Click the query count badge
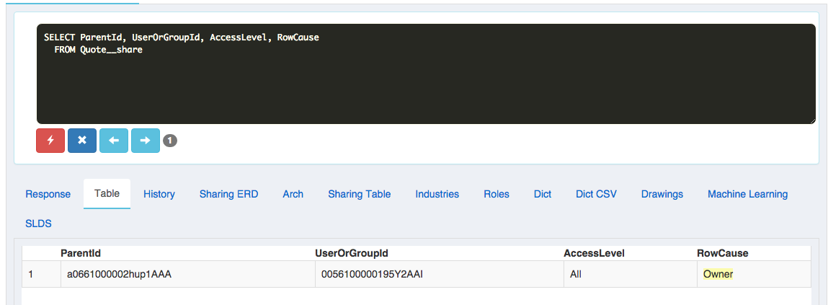The image size is (828, 305). (x=169, y=141)
